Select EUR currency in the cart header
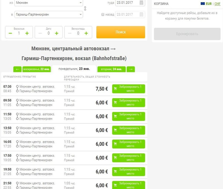Image resolution: width=223 pixels, height=189 pixels. pyautogui.click(x=209, y=4)
